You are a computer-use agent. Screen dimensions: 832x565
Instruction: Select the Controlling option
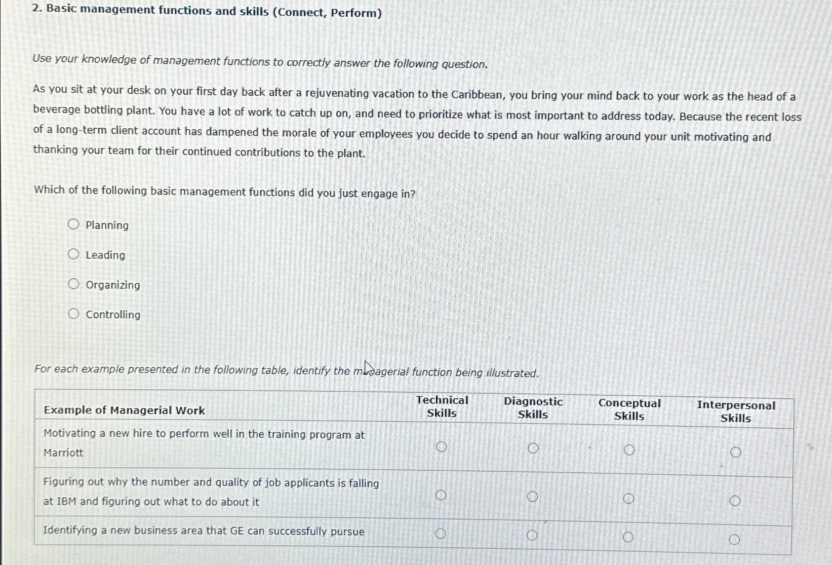click(75, 313)
